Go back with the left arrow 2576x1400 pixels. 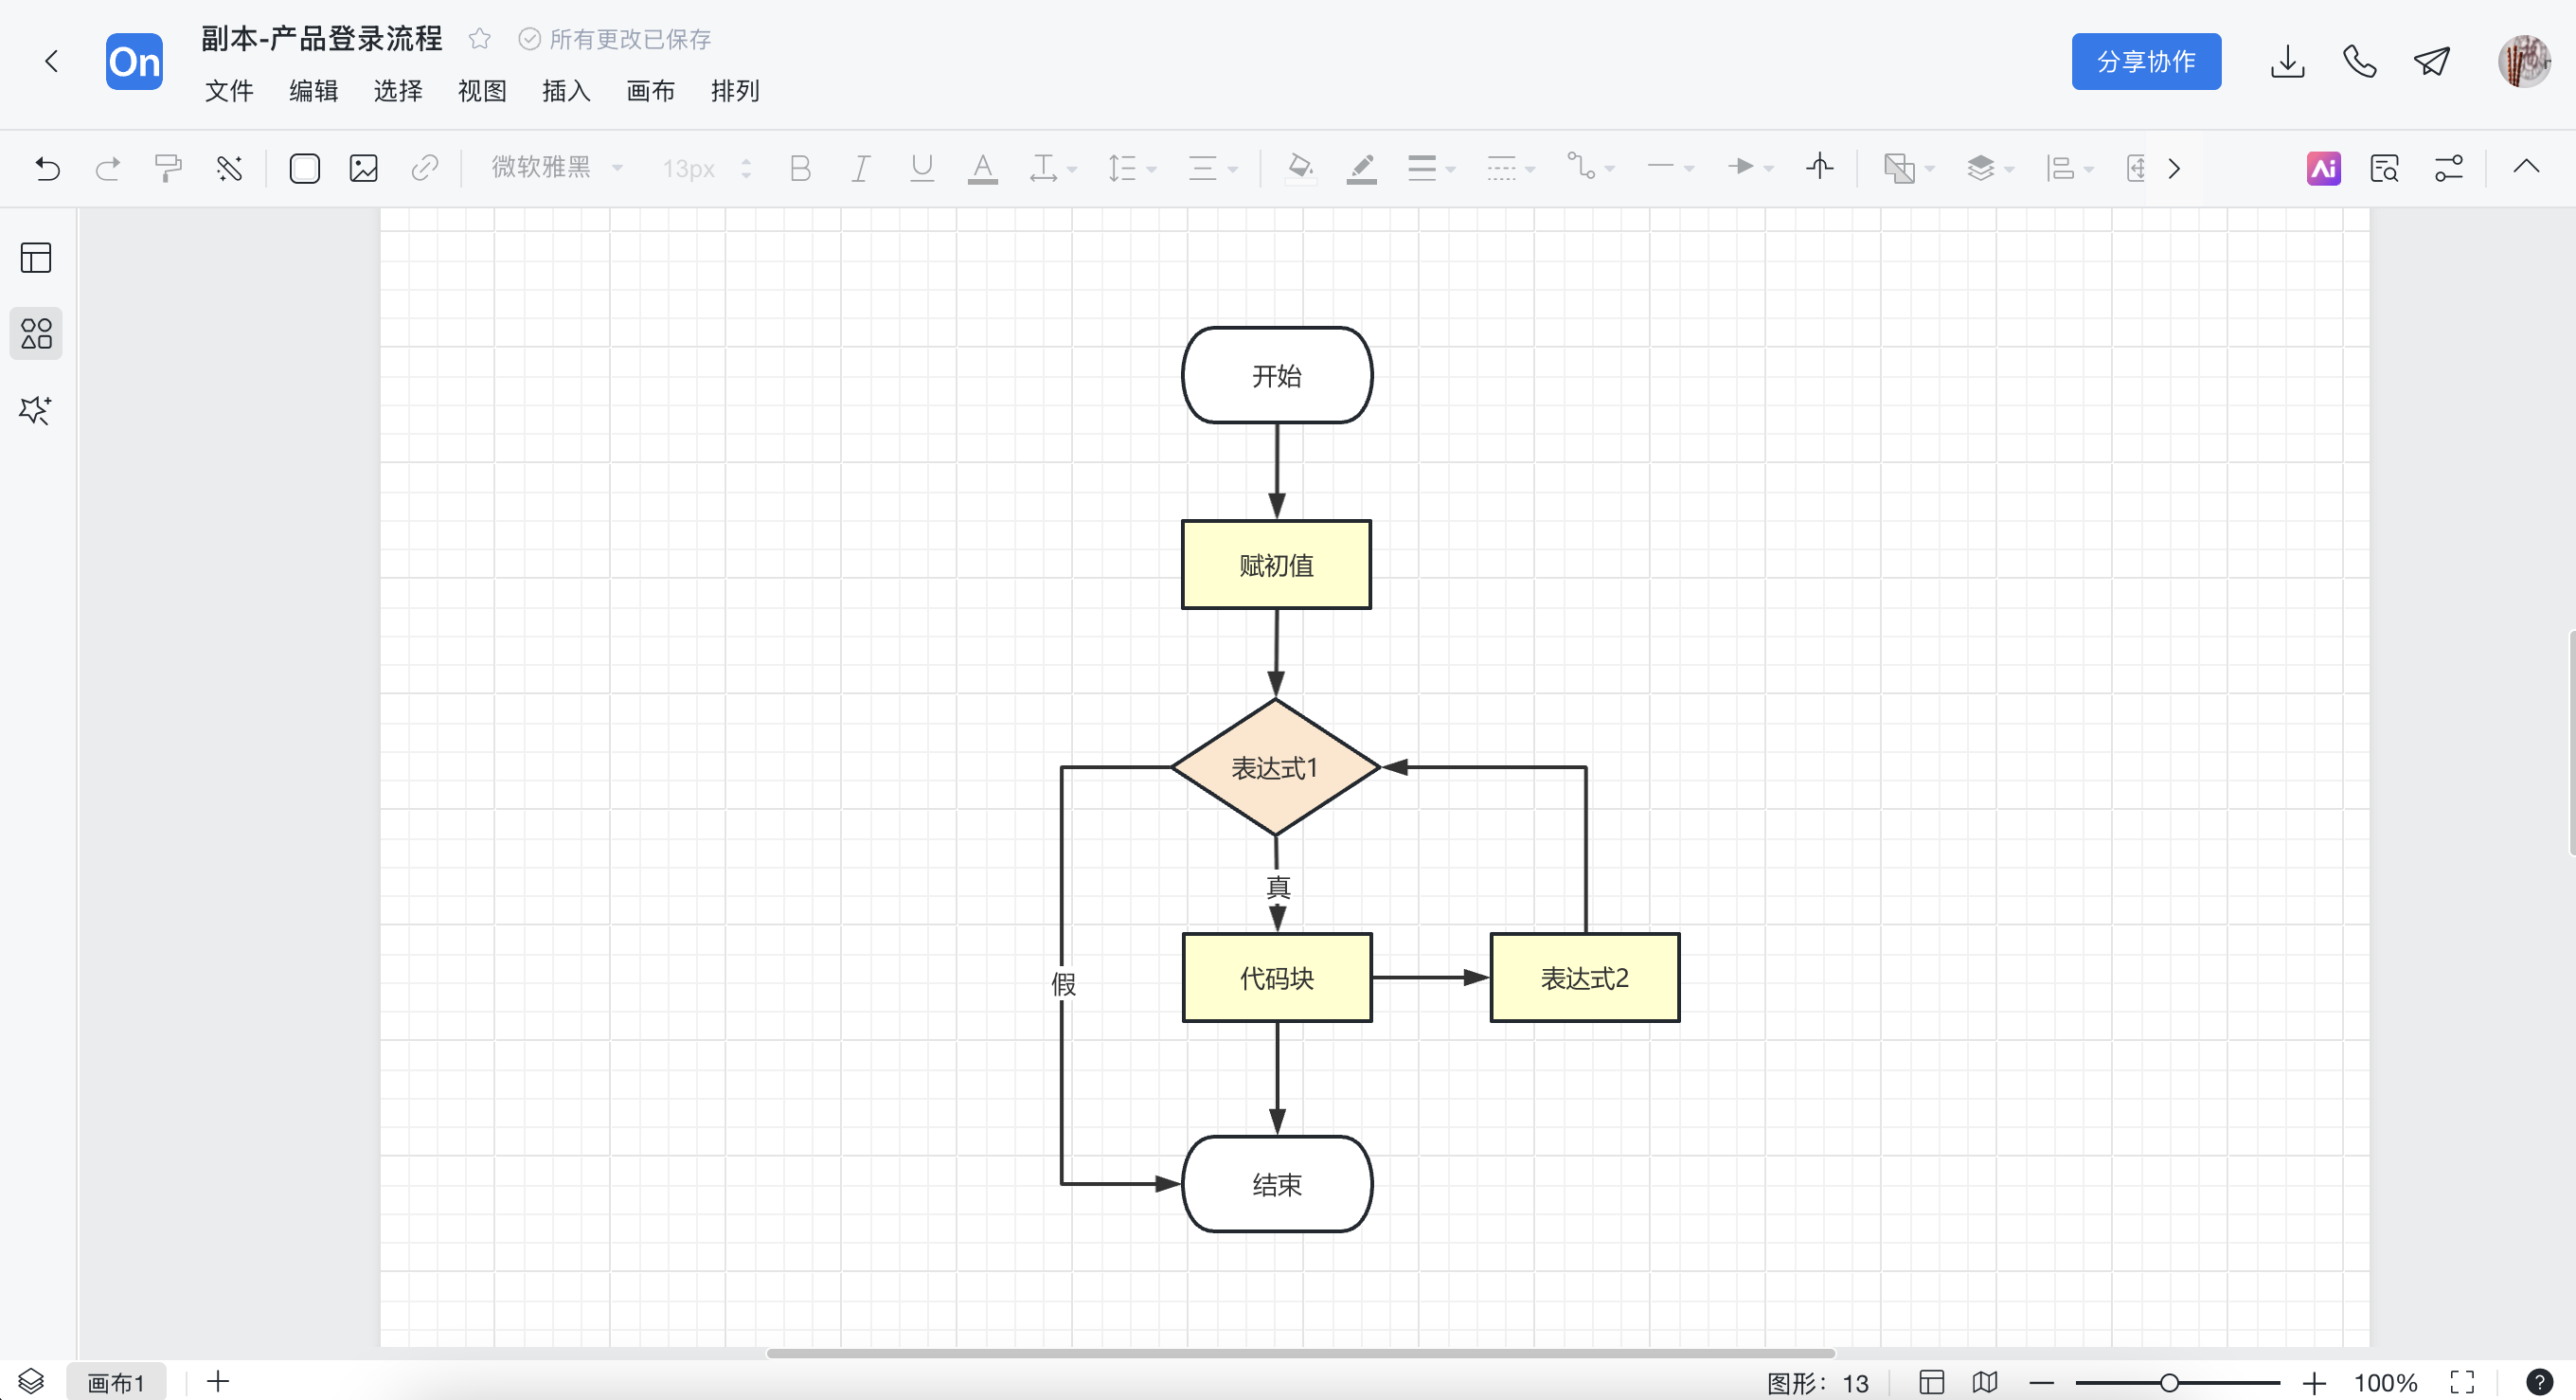click(51, 62)
